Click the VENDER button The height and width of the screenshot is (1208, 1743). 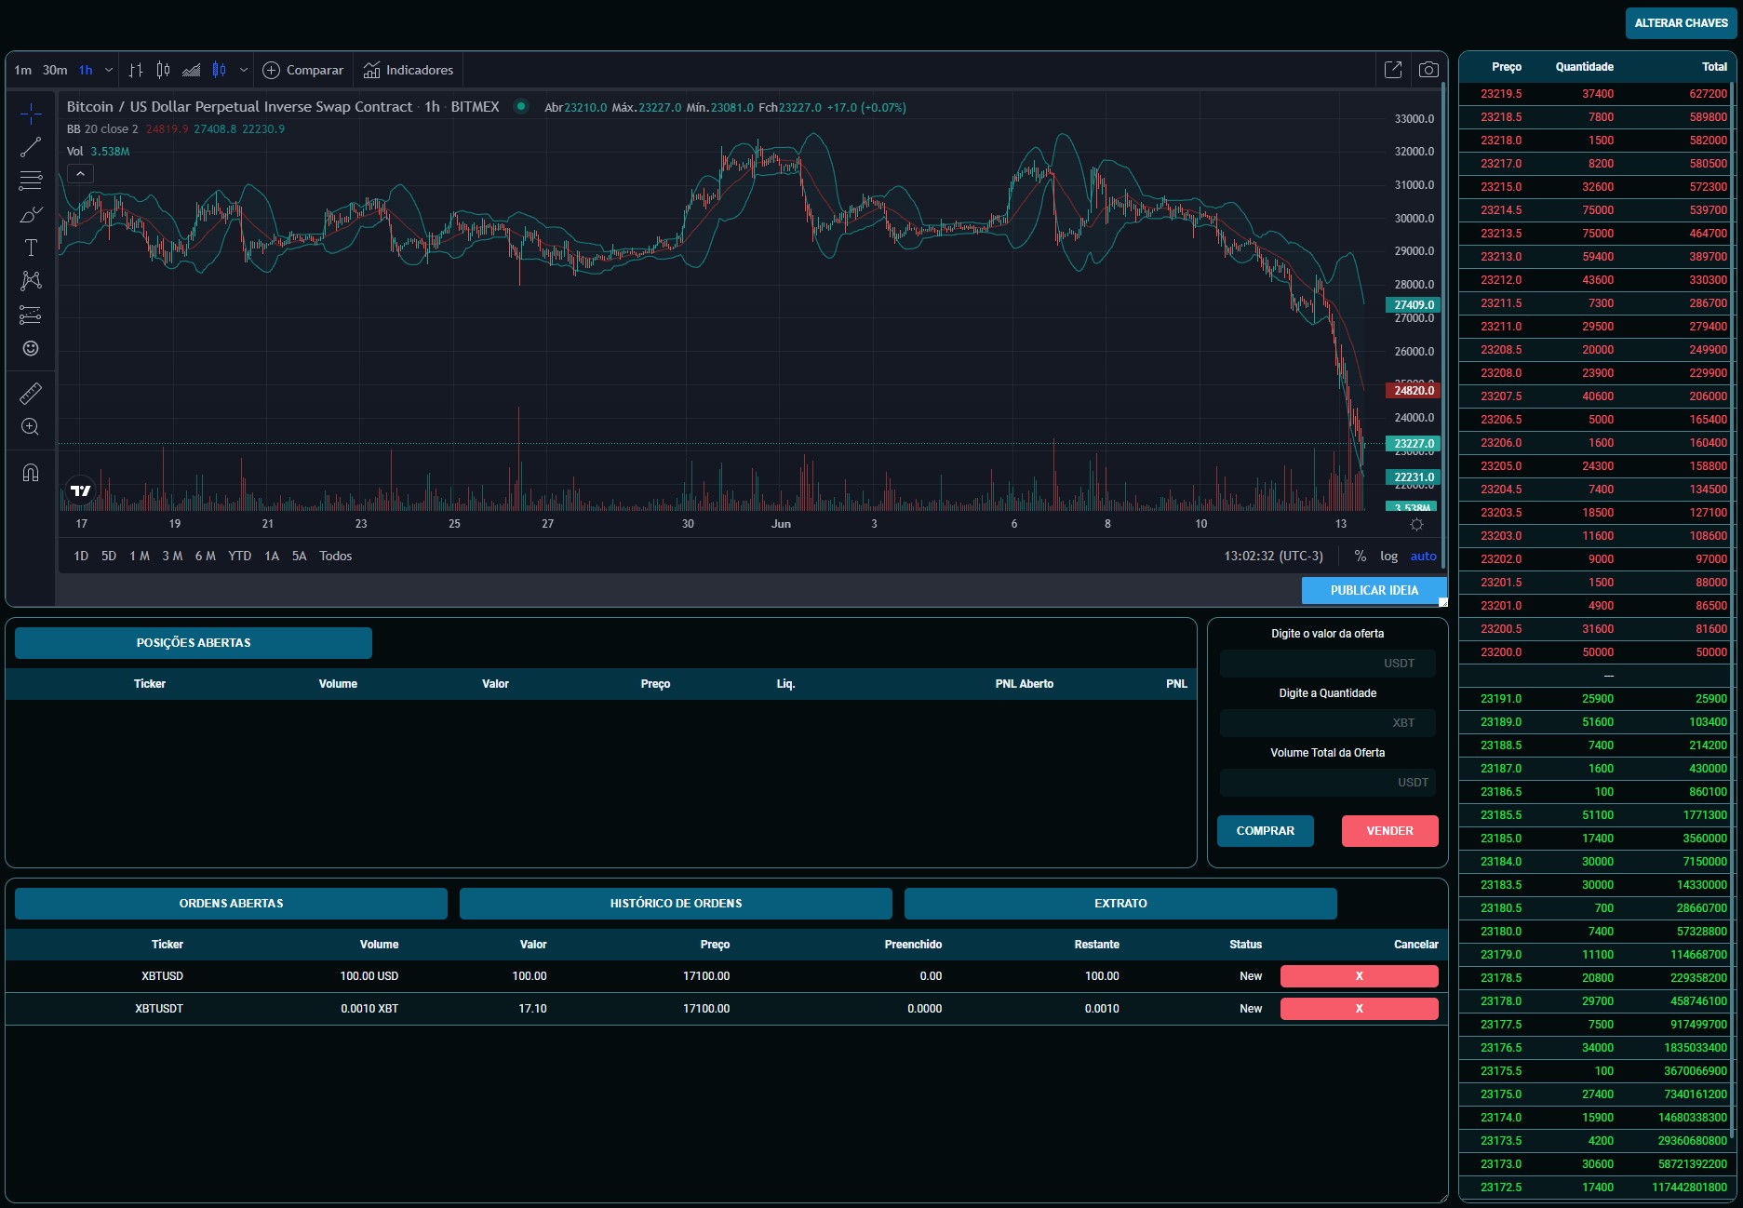click(1390, 831)
